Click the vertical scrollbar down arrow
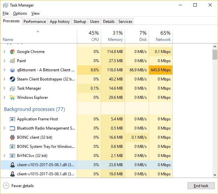 pyautogui.click(x=215, y=175)
